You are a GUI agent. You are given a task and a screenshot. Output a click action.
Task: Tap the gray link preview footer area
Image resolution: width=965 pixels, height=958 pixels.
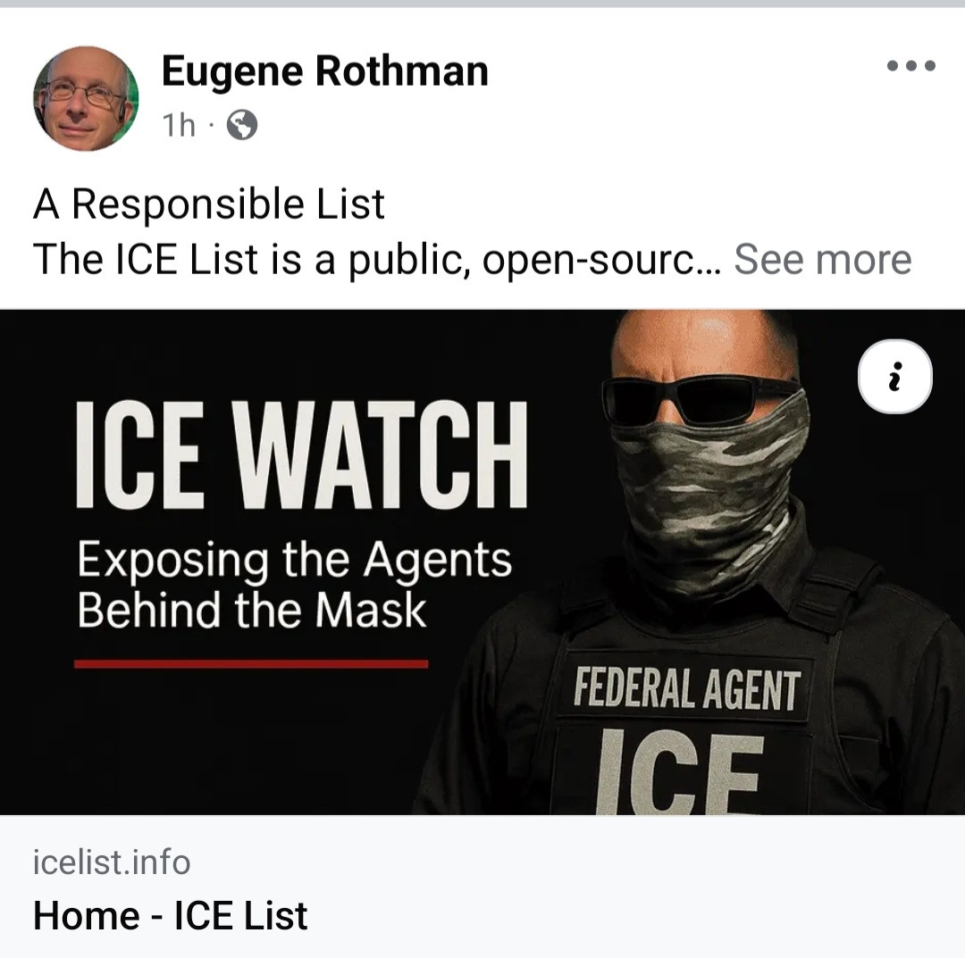[x=482, y=886]
